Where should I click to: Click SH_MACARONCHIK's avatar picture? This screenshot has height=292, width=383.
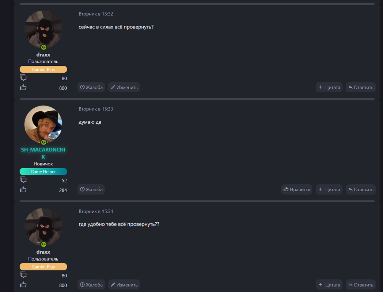pyautogui.click(x=43, y=124)
